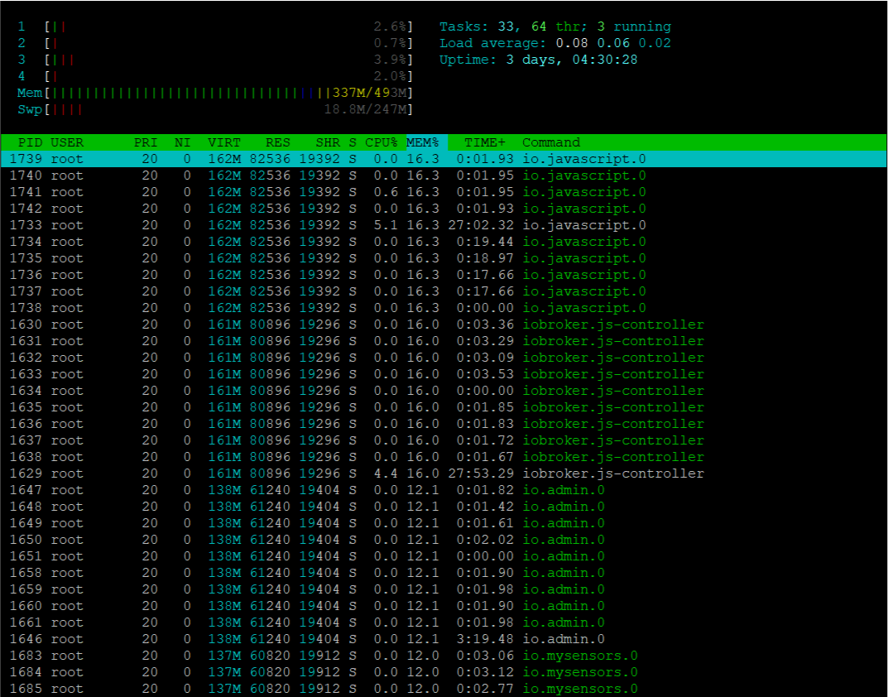Viewport: 888px width, 697px height.
Task: Select io.admin.0 row PID 1659
Action: 444,589
